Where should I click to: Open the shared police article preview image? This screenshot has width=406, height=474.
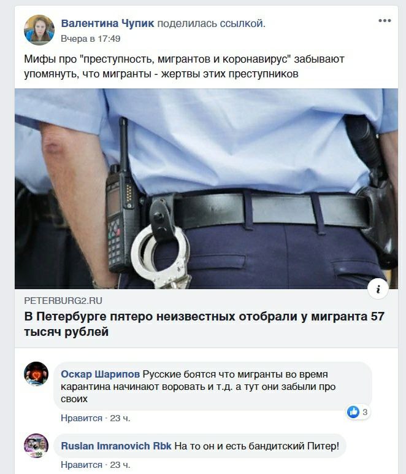click(206, 188)
